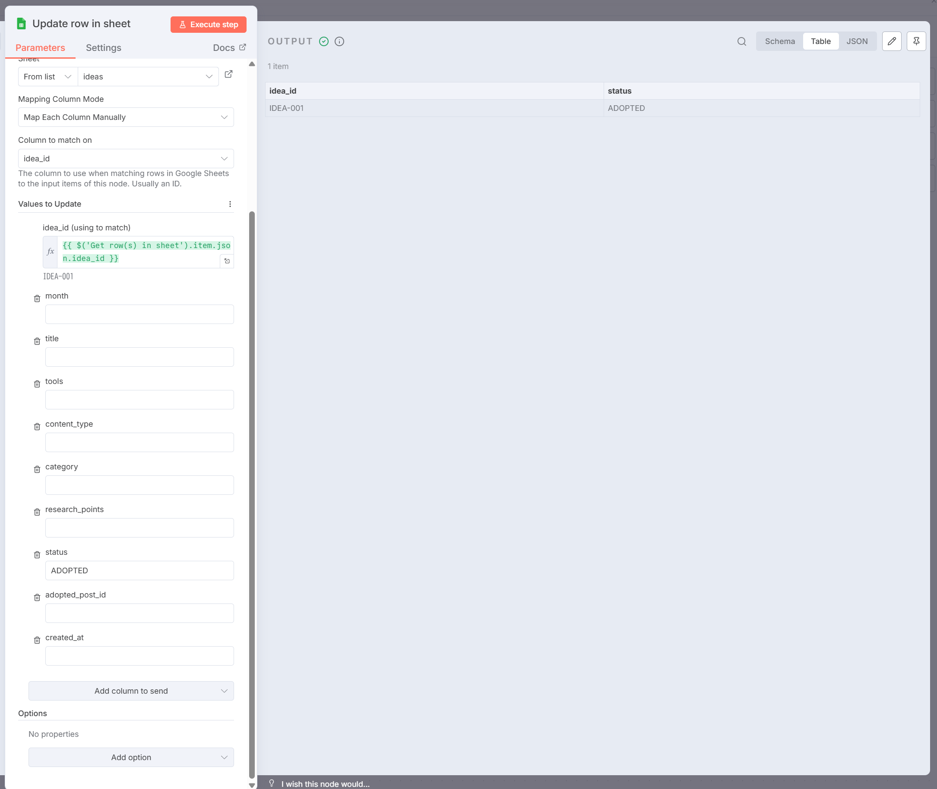Open the ideas sheet external link icon

tap(228, 74)
